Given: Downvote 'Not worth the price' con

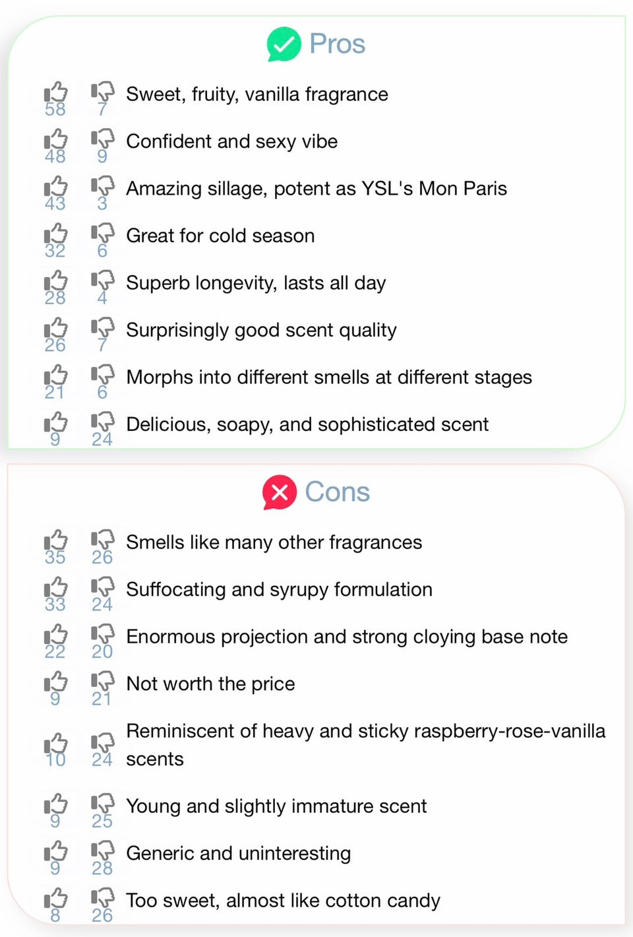Looking at the screenshot, I should [102, 682].
